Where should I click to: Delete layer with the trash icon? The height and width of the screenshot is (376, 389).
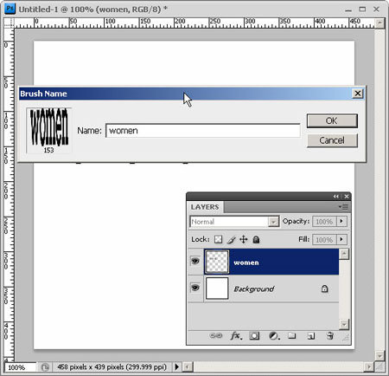330,335
